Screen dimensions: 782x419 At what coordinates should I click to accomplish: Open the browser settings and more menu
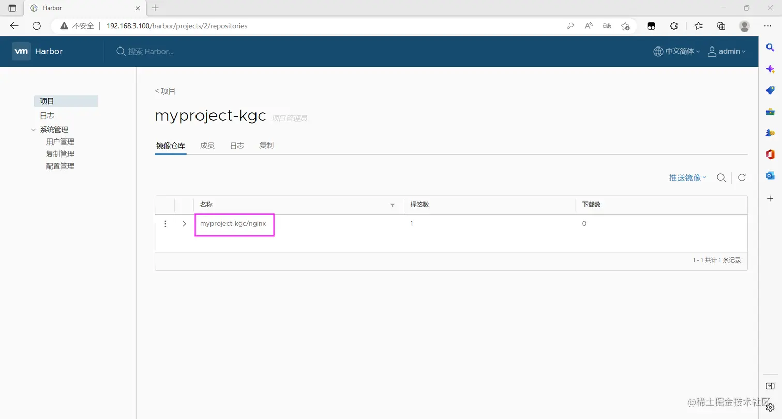click(768, 26)
